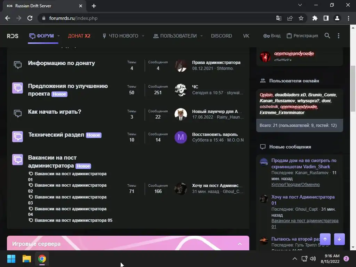This screenshot has width=356, height=267.
Task: Click the avatar next to ЧС thread
Action: click(x=181, y=90)
